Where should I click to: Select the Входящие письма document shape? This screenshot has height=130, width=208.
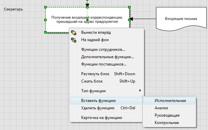[x=181, y=19]
